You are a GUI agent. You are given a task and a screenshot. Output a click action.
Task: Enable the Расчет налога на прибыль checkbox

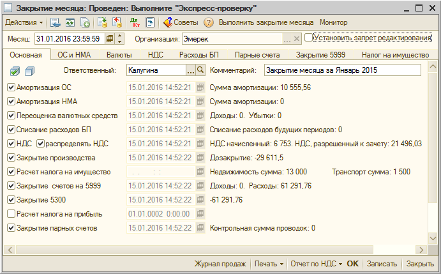tap(11, 214)
